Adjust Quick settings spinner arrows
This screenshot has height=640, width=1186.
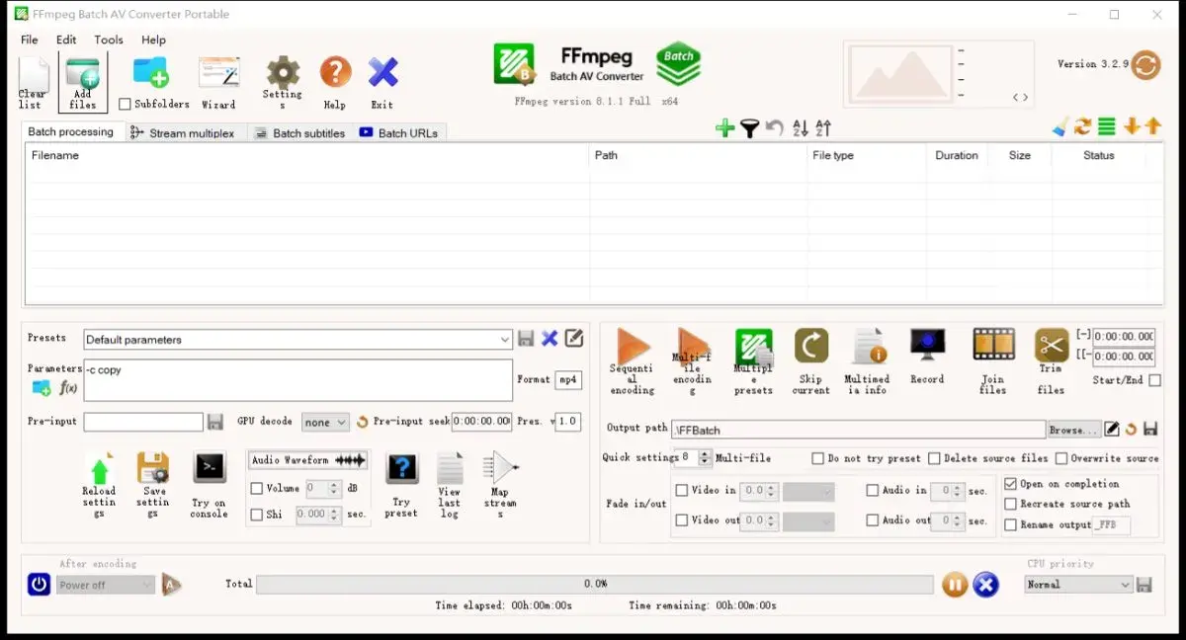[705, 458]
